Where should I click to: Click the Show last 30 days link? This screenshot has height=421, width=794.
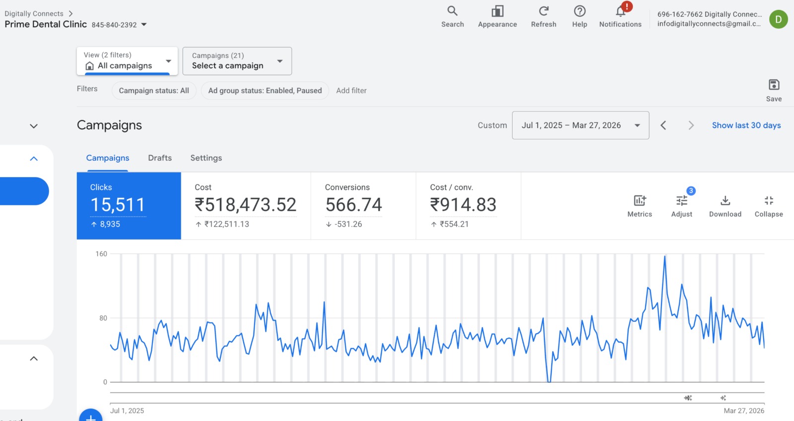pyautogui.click(x=746, y=125)
